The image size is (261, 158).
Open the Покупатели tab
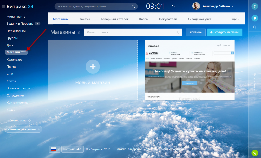point(168,19)
